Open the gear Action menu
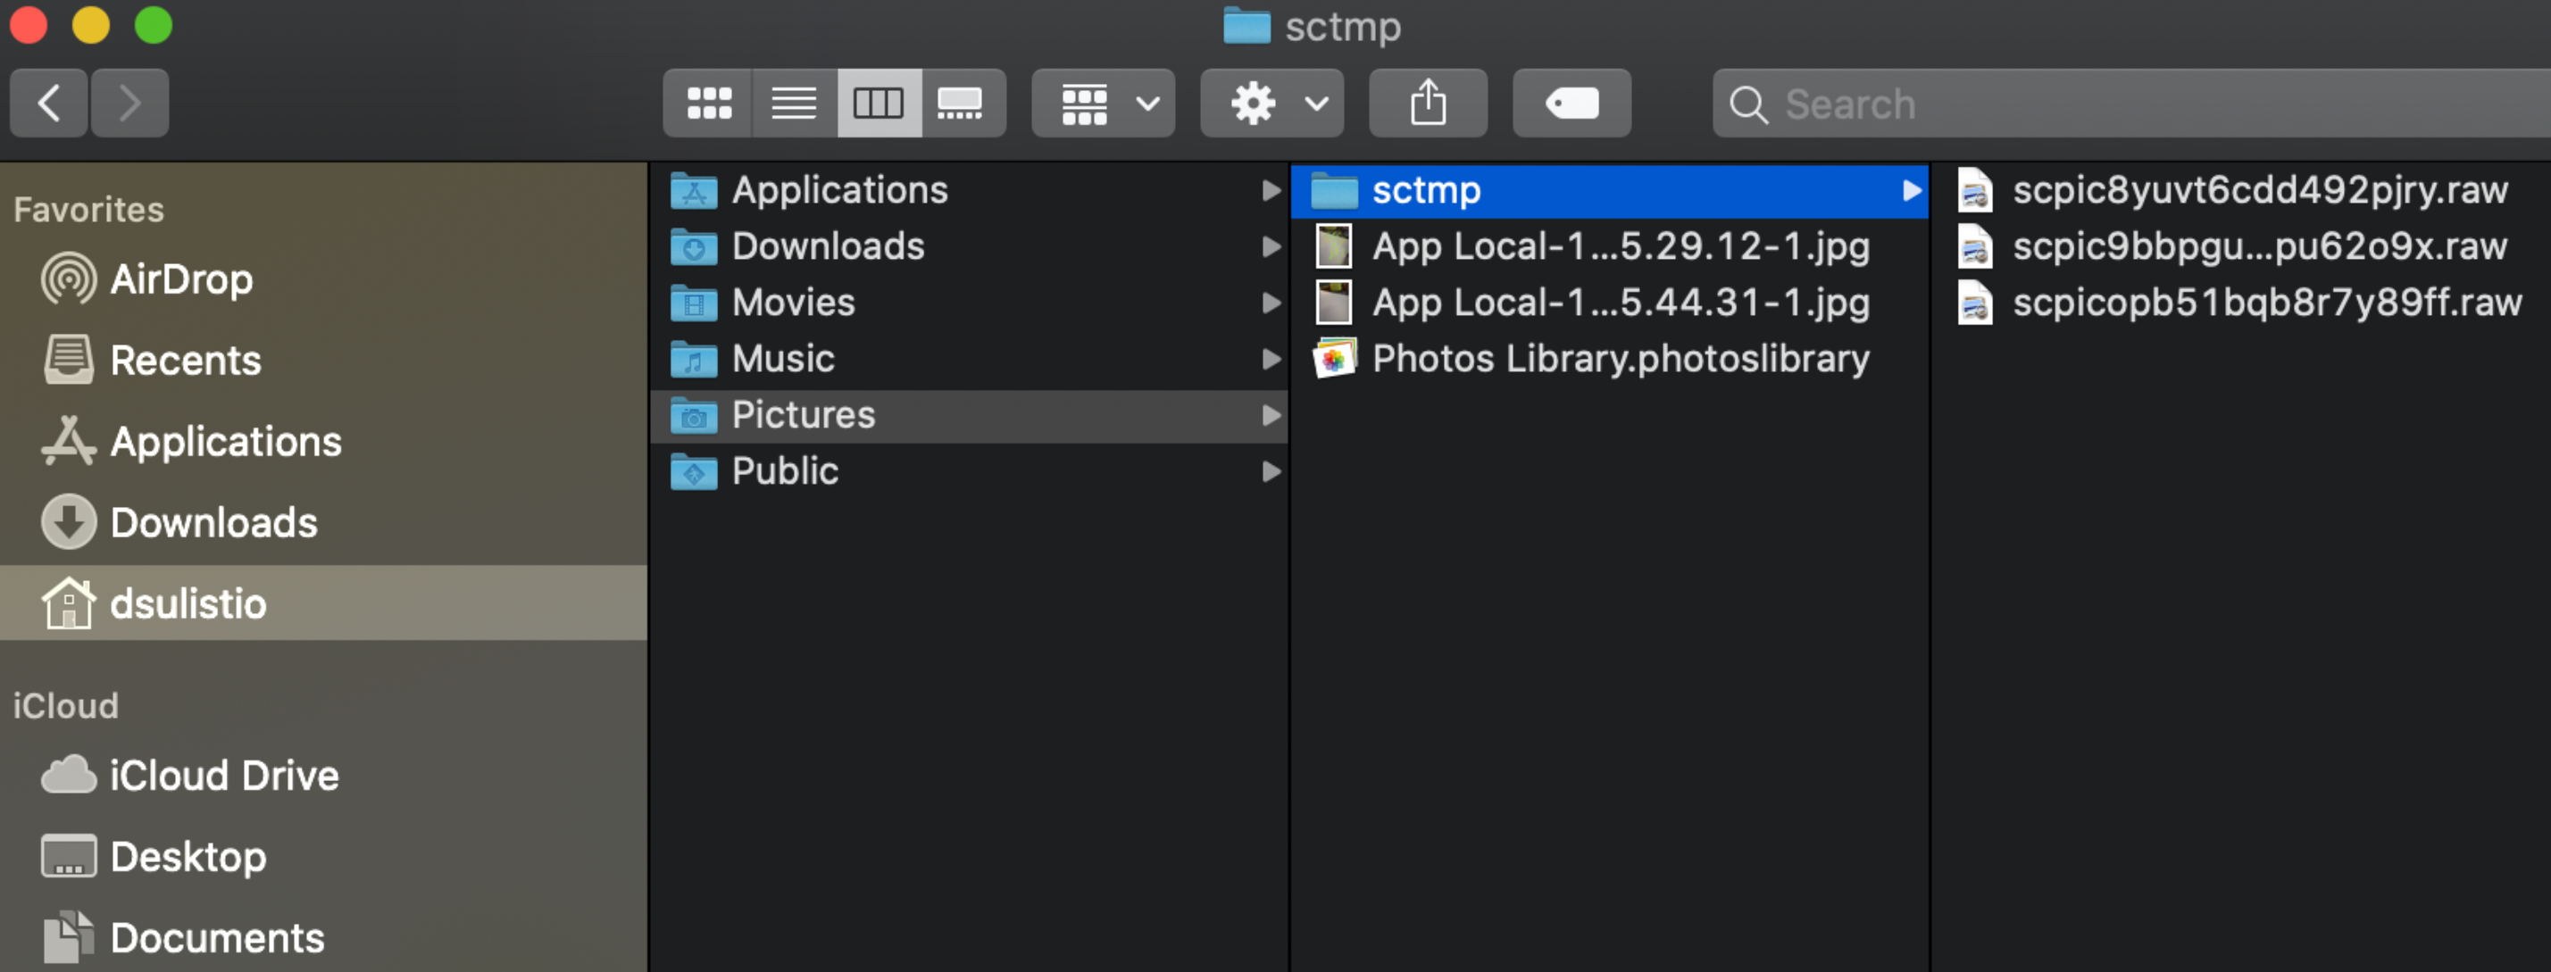 point(1271,103)
